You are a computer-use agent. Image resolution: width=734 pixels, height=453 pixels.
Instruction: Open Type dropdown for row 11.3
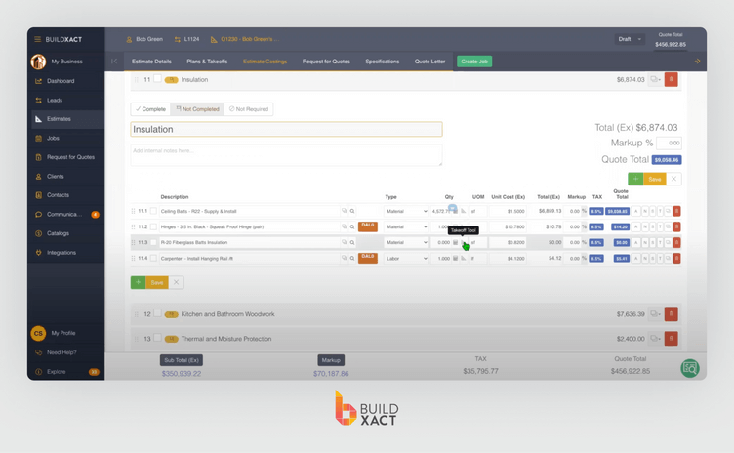click(406, 243)
